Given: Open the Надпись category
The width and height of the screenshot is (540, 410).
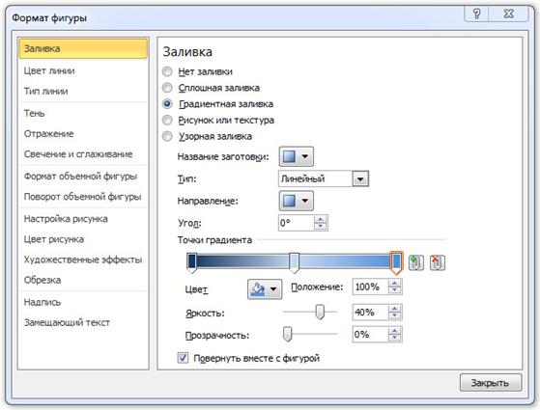Looking at the screenshot, I should [83, 302].
